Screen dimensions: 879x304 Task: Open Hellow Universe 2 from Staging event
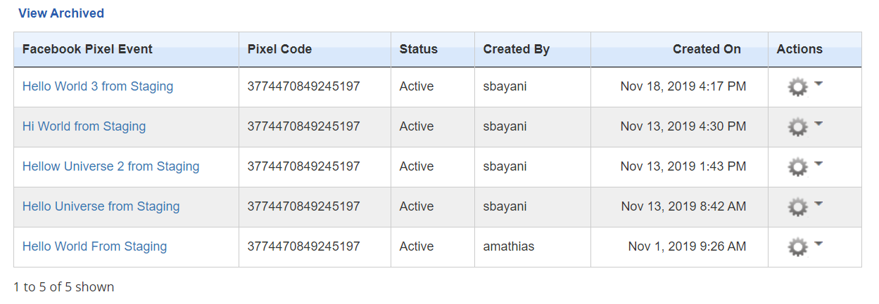110,166
